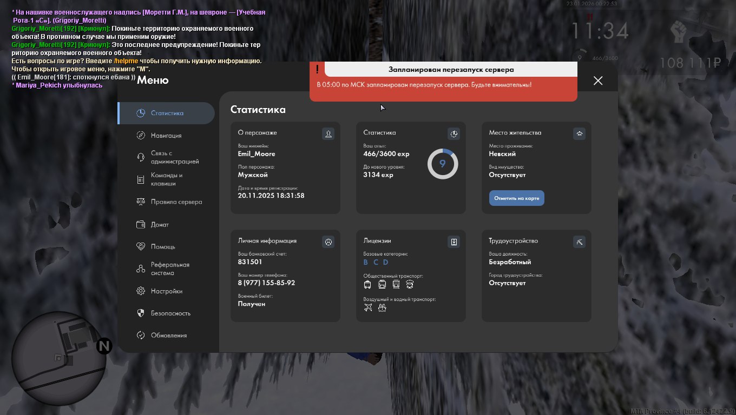Open the Статистика menu section
This screenshot has width=736, height=415.
point(167,113)
